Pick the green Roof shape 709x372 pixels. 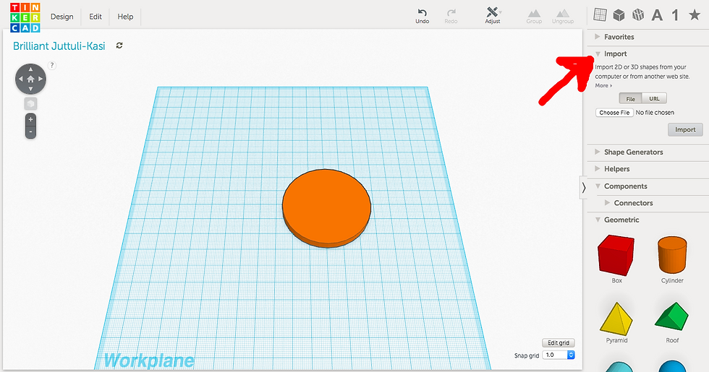[x=671, y=316]
